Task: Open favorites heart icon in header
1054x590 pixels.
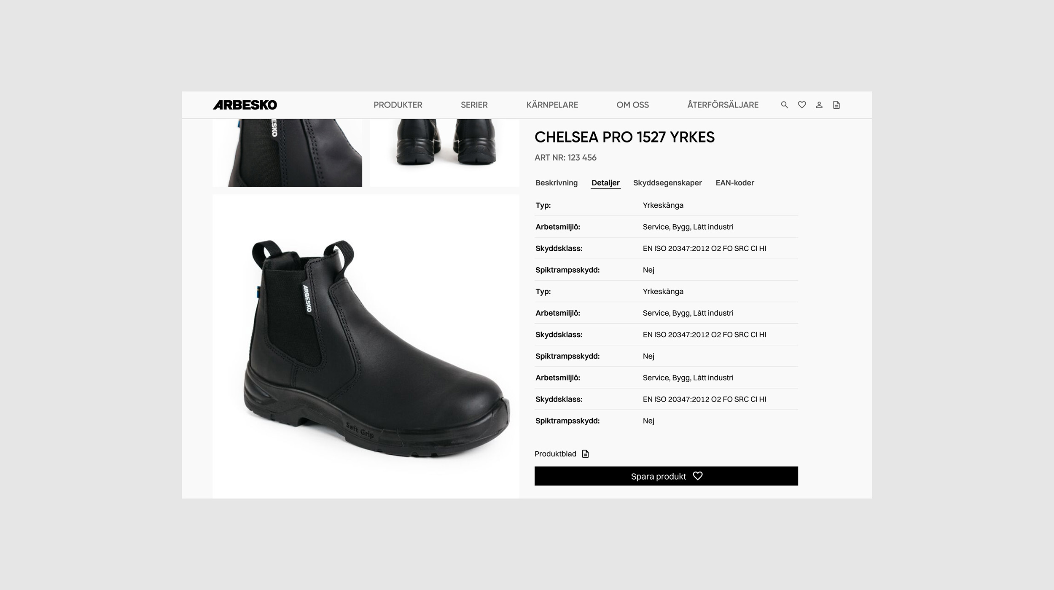Action: 802,105
